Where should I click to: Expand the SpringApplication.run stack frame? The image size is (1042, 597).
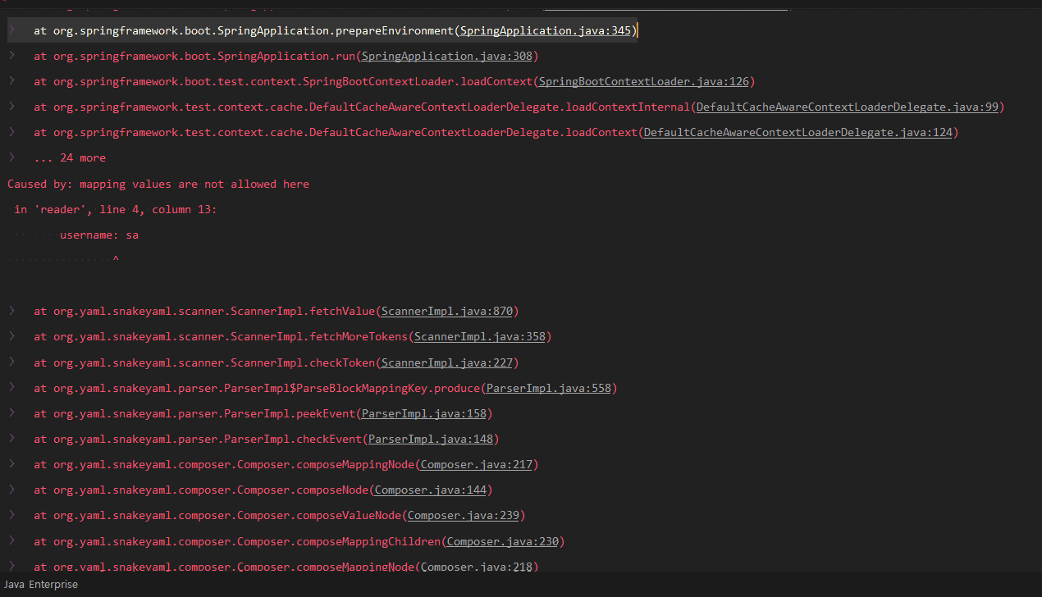[12, 56]
